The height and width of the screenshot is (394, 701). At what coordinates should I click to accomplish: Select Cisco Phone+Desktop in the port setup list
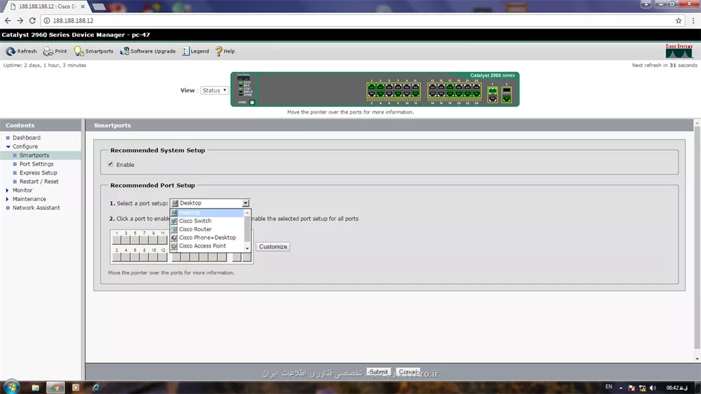point(207,237)
